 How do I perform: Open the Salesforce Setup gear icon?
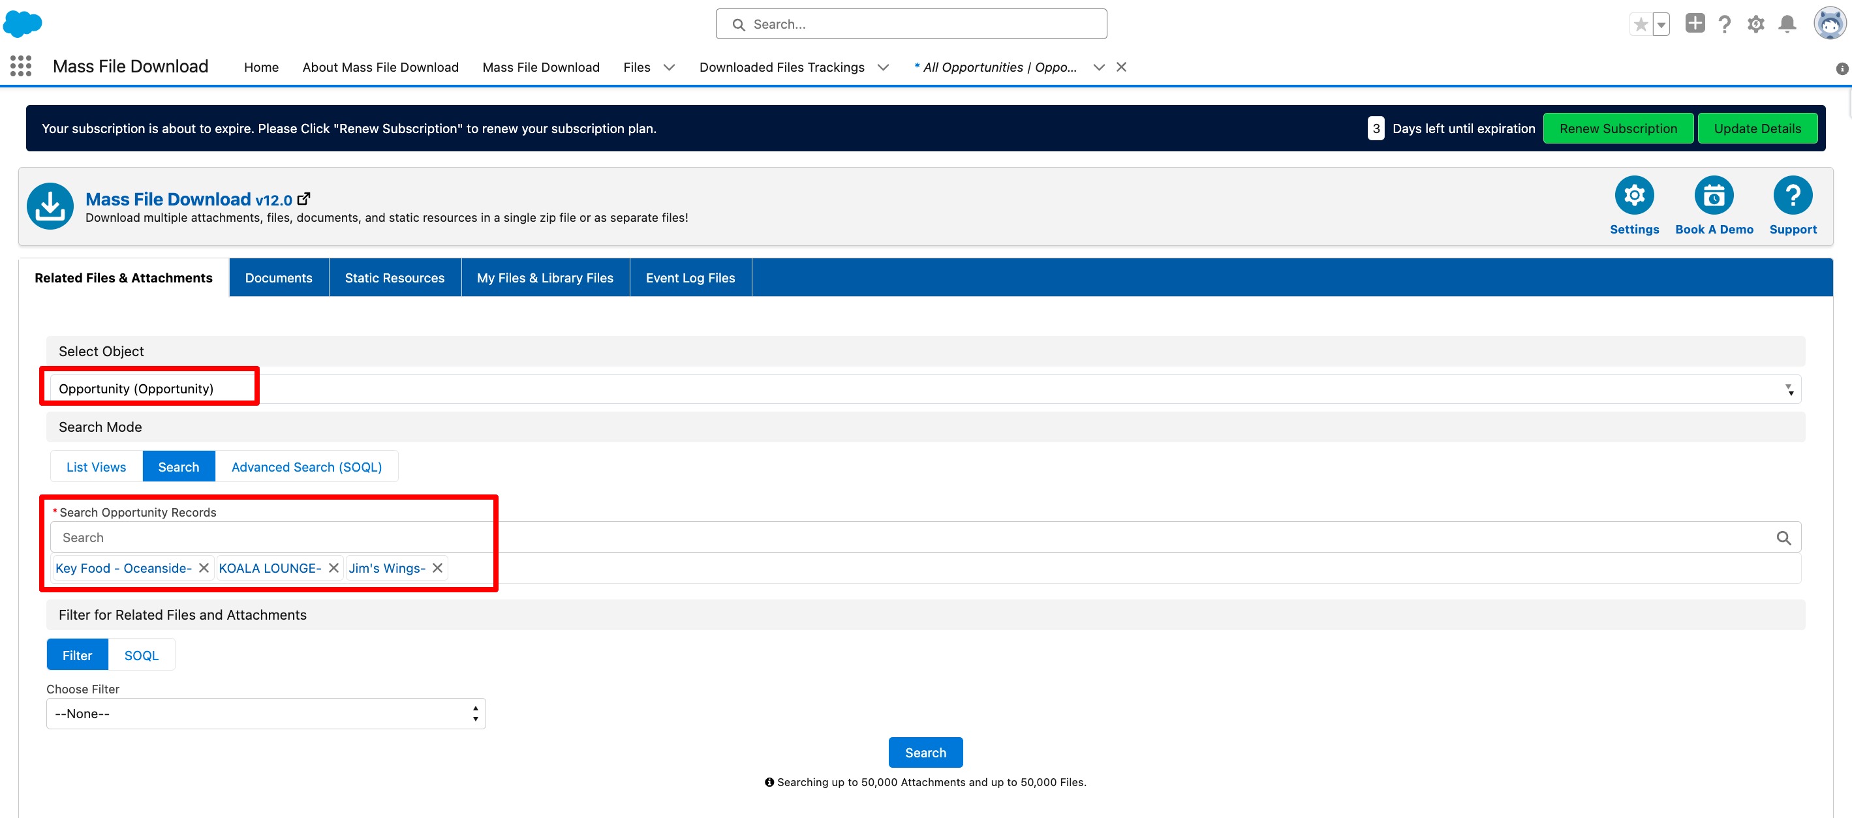point(1755,24)
